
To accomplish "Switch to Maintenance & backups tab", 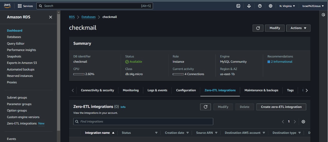I will click(261, 90).
